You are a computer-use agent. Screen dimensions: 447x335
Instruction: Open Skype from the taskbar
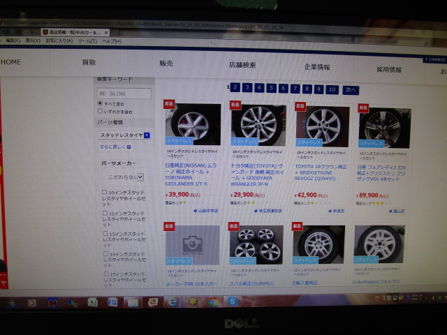(x=233, y=301)
